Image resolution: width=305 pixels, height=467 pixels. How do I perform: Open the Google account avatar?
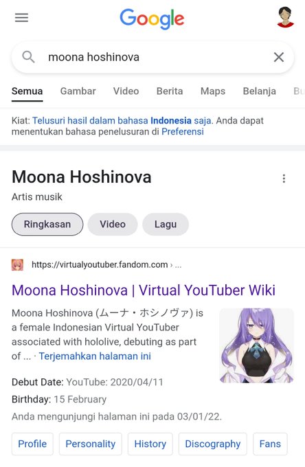pos(285,17)
